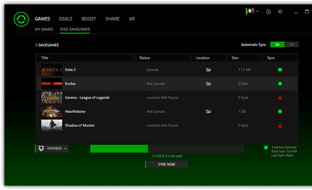Click the Razer Cortex logo icon
Screen dimensions: 312x190
pos(21,19)
